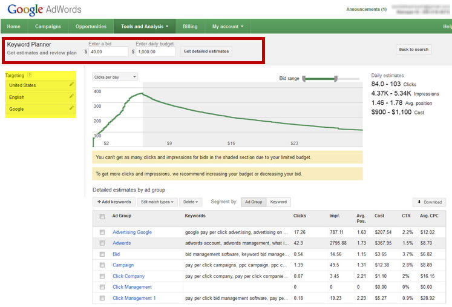
Task: Edit the Google network pencil icon
Action: pyautogui.click(x=71, y=108)
